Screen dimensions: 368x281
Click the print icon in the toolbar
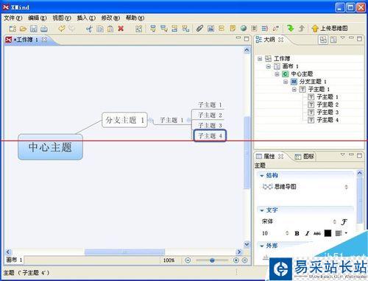click(44, 29)
